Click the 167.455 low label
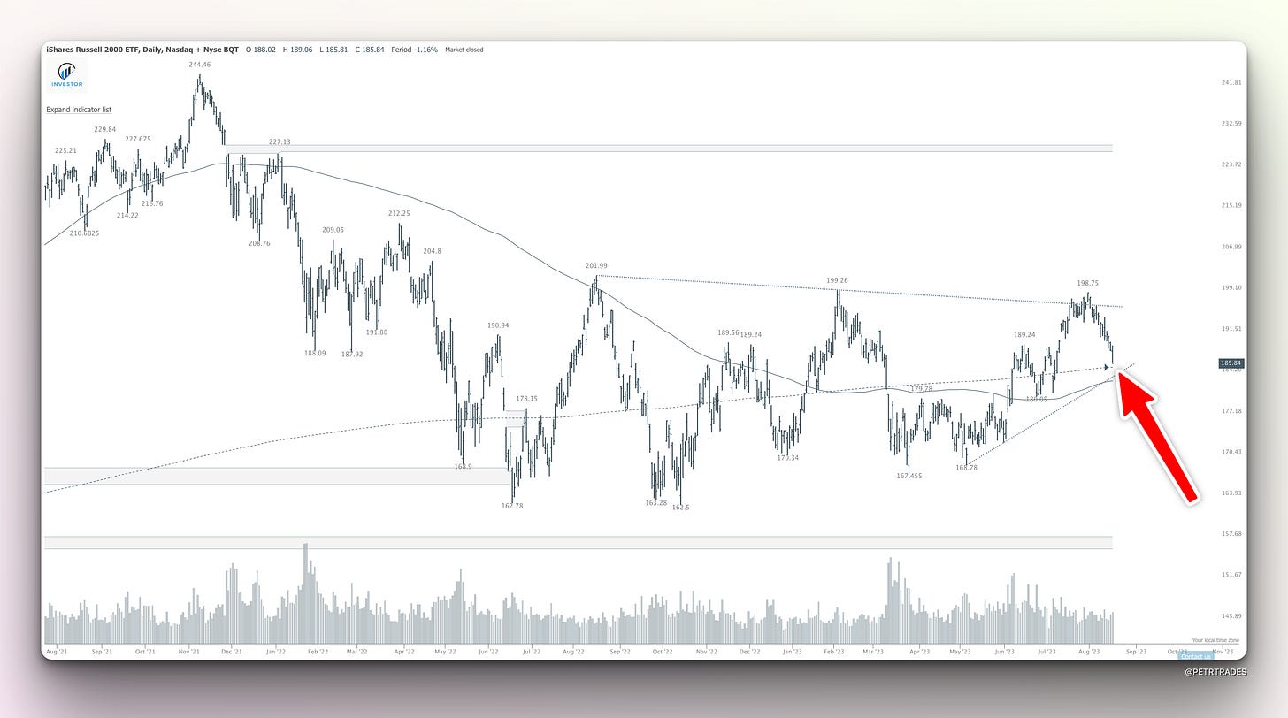The height and width of the screenshot is (718, 1288). [908, 476]
